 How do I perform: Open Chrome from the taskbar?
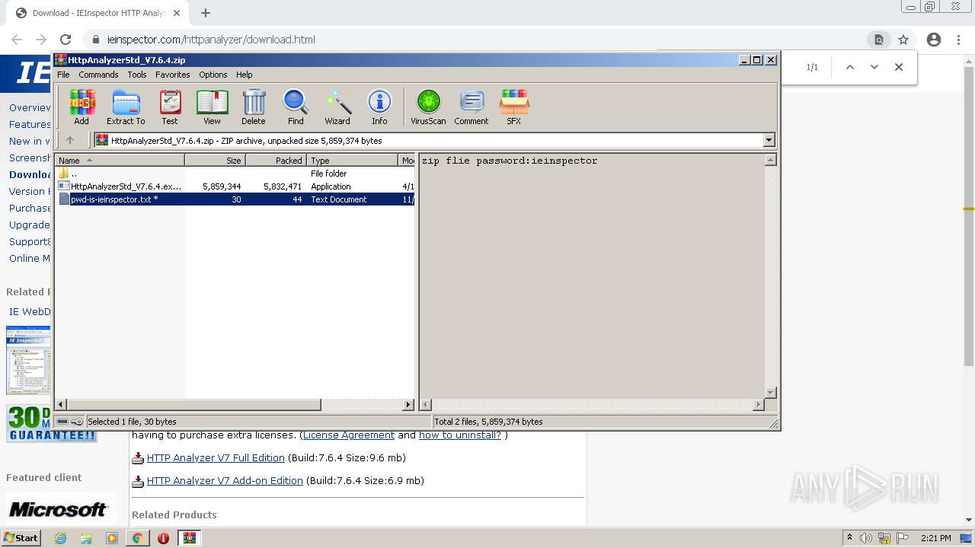coord(137,538)
